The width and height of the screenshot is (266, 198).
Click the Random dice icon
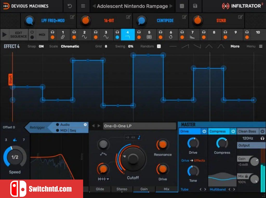click(159, 46)
